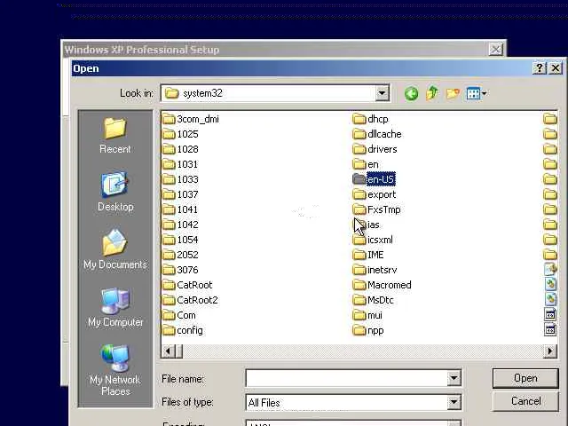This screenshot has height=426, width=568.
Task: Select the Macromed folder
Action: tap(382, 285)
